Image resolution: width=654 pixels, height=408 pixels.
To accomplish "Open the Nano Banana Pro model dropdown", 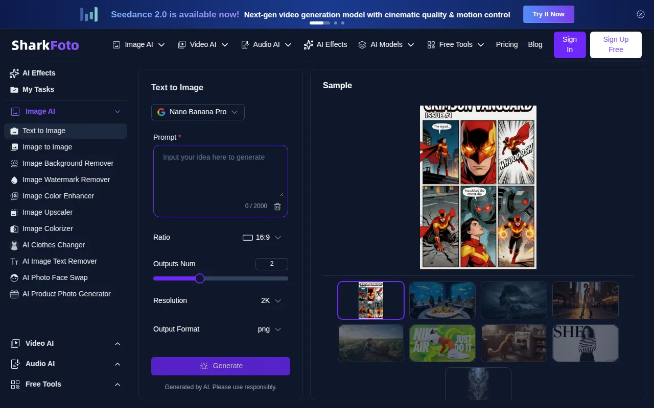I will pos(198,112).
